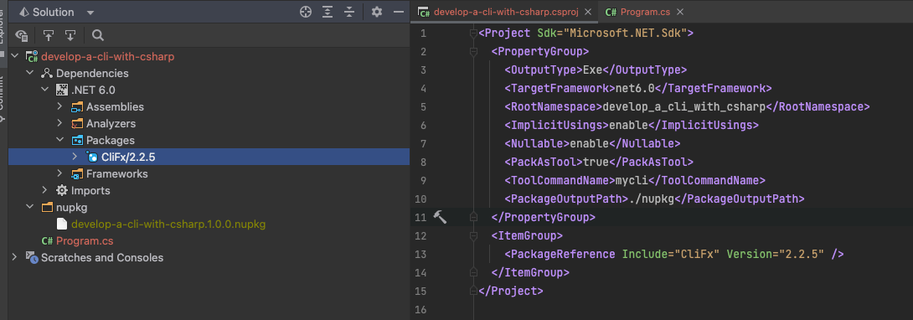Expand the Analyzers node chevron

[60, 123]
